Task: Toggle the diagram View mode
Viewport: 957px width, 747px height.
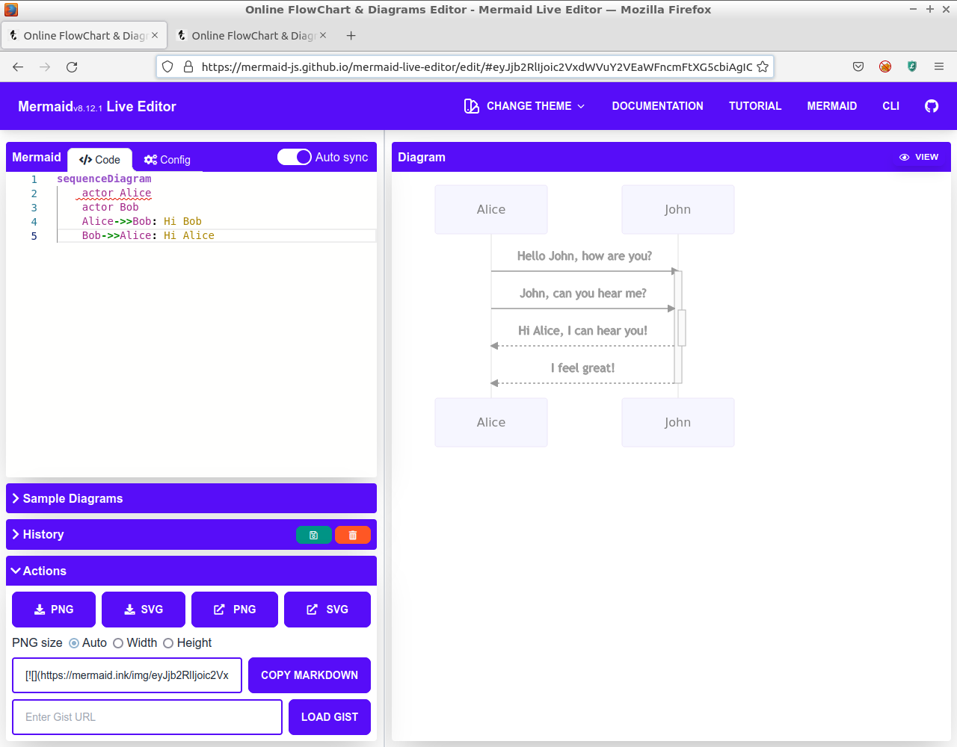Action: (919, 157)
